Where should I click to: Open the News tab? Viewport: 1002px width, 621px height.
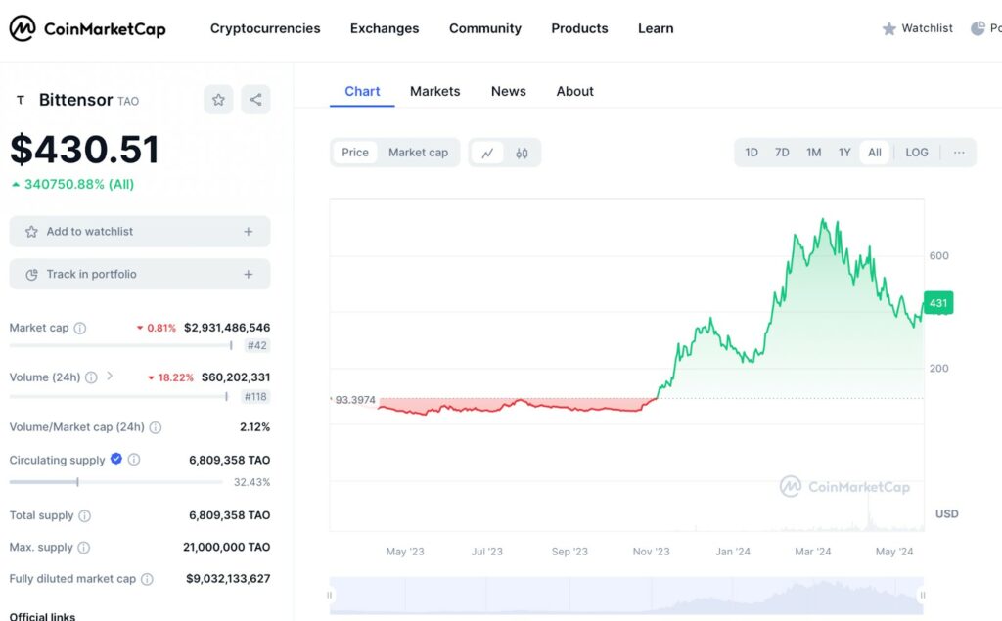click(509, 91)
